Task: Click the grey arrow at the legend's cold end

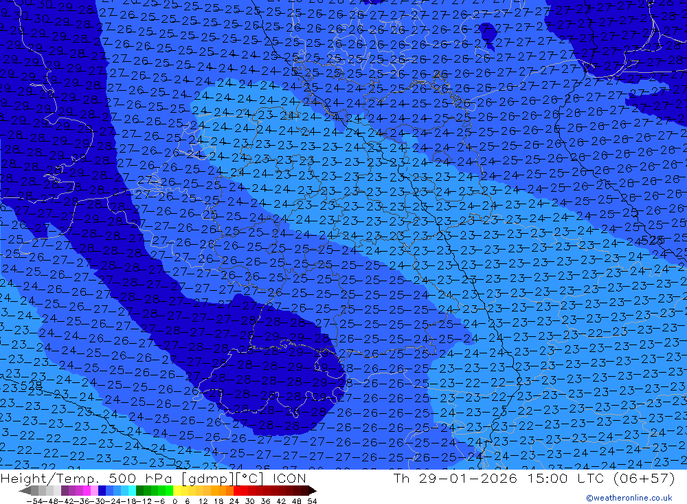Action: click(25, 490)
